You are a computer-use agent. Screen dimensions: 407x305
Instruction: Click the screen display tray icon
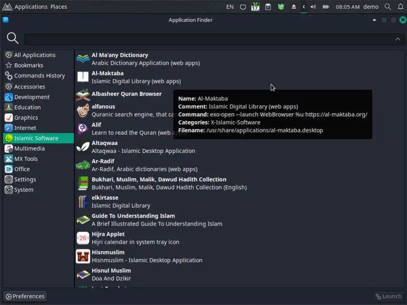(243, 7)
